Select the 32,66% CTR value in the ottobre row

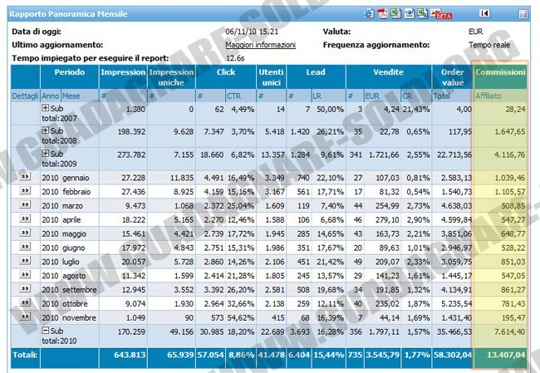point(241,304)
